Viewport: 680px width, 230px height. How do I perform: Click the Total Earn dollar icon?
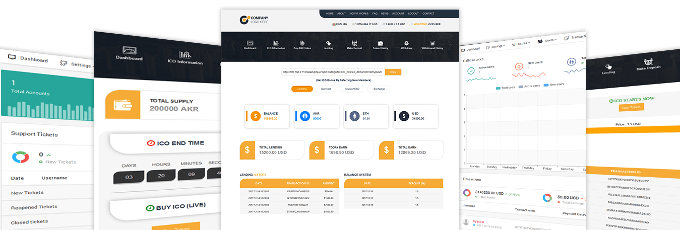click(x=386, y=150)
